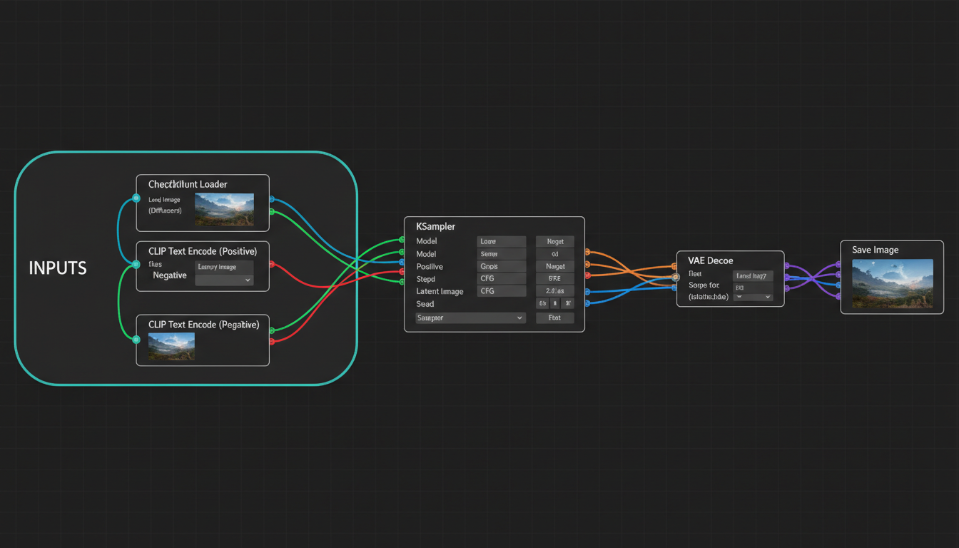Viewport: 959px width, 548px height.
Task: Click the green output socket on CLIP Text Encode (Negative)
Action: (272, 329)
